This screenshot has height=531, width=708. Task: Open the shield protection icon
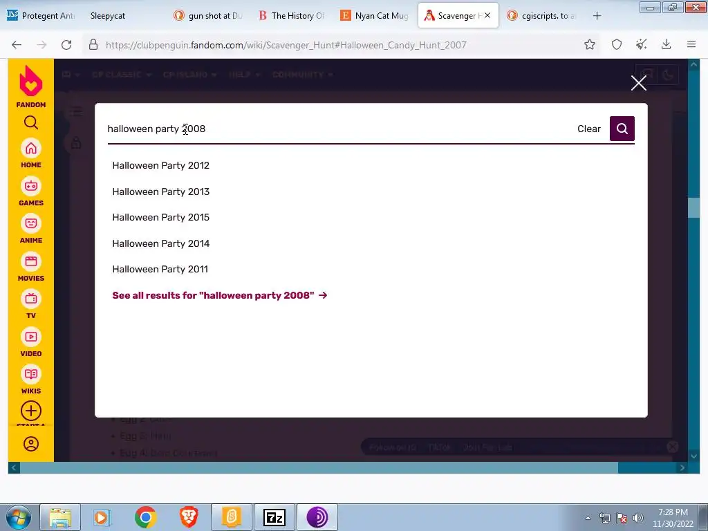coord(616,44)
